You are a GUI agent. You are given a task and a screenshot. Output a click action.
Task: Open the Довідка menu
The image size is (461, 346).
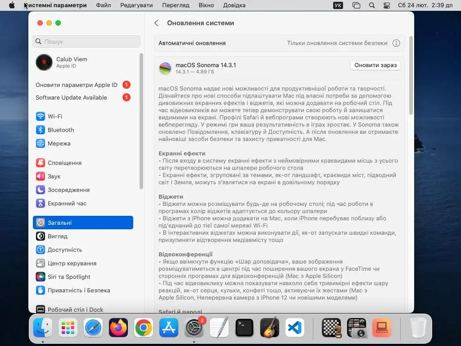tap(234, 5)
